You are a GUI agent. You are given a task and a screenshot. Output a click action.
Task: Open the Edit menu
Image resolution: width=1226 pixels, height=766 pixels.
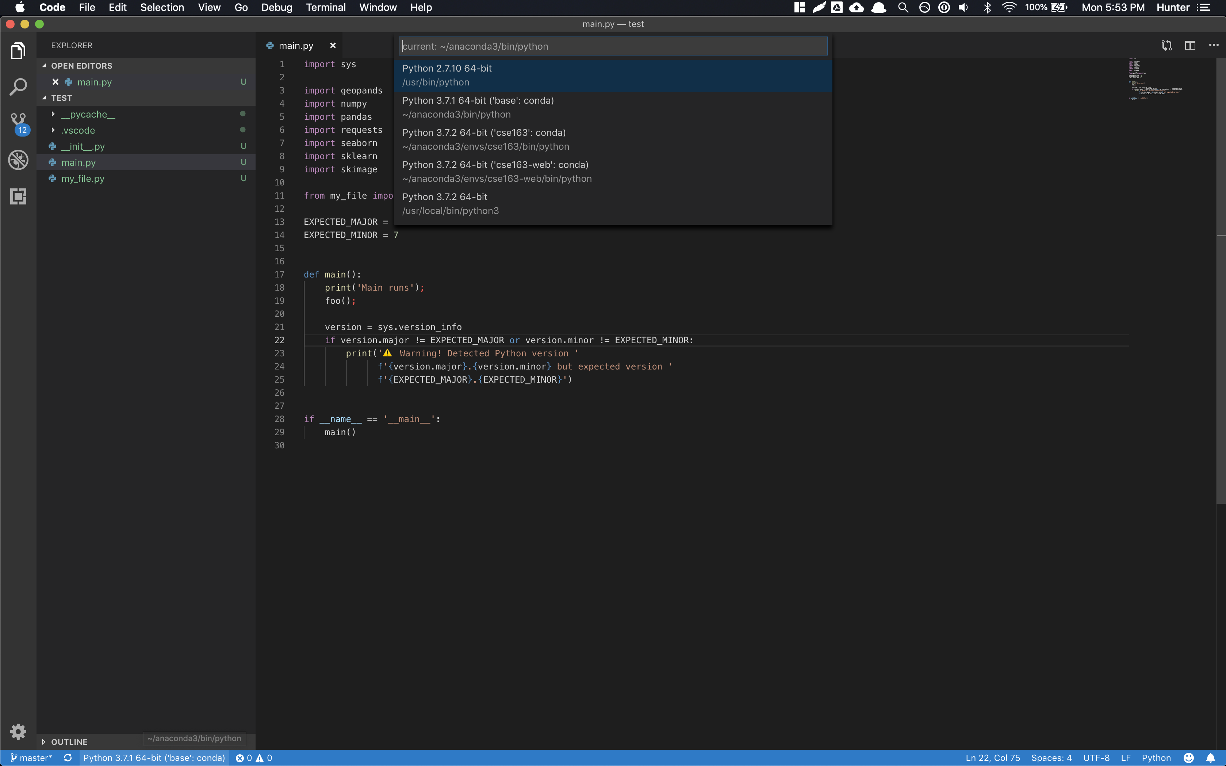(118, 7)
